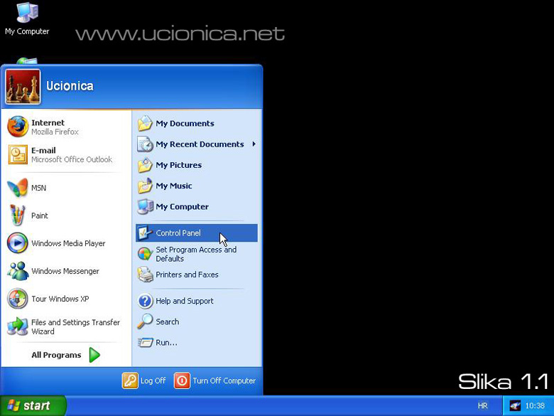Click All Programs label
Screen dimensions: 554x416
pos(56,355)
